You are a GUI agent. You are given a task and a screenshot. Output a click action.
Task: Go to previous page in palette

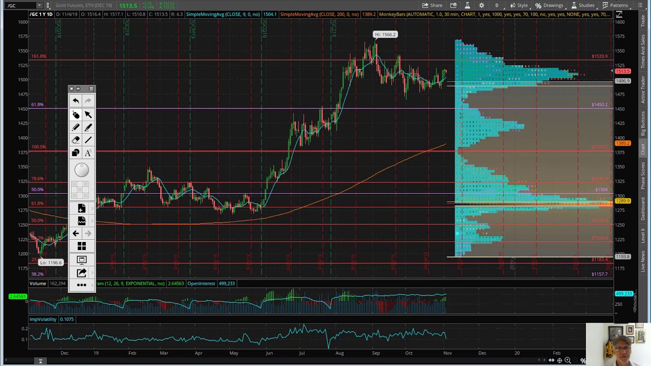point(75,233)
